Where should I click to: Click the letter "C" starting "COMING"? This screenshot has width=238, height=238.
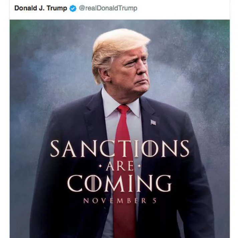tap(76, 183)
